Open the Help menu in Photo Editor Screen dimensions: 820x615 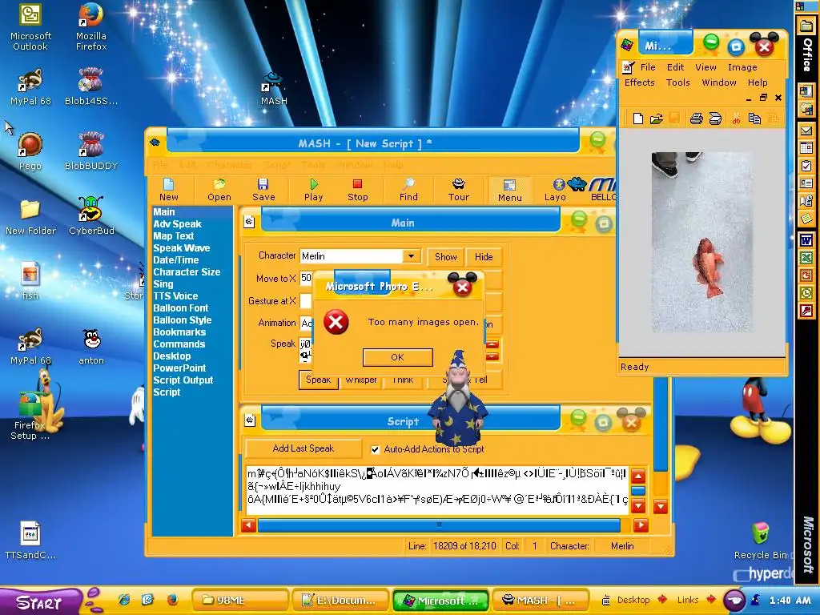pyautogui.click(x=758, y=82)
